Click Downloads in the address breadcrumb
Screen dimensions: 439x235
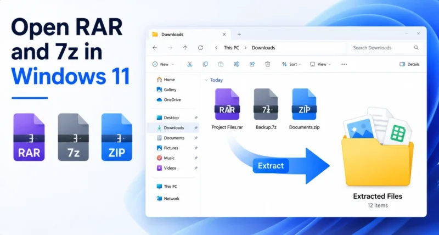263,48
